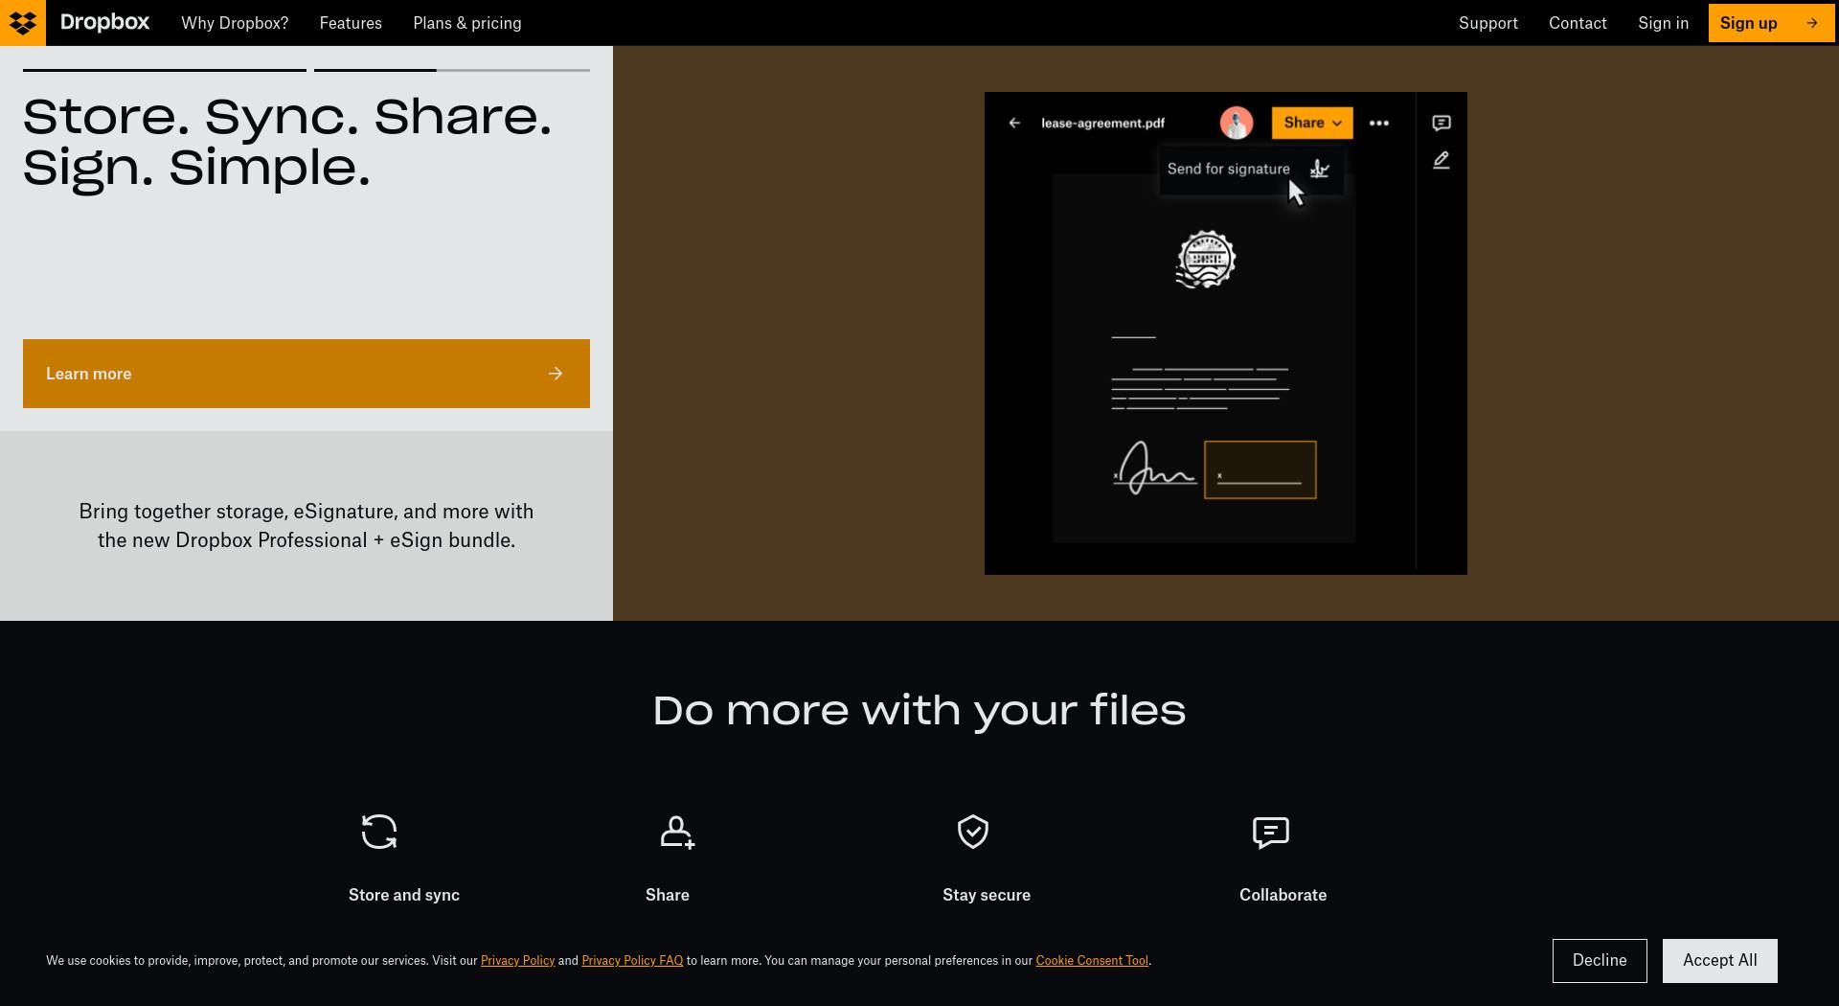Open the Contact page link

[x=1578, y=23]
